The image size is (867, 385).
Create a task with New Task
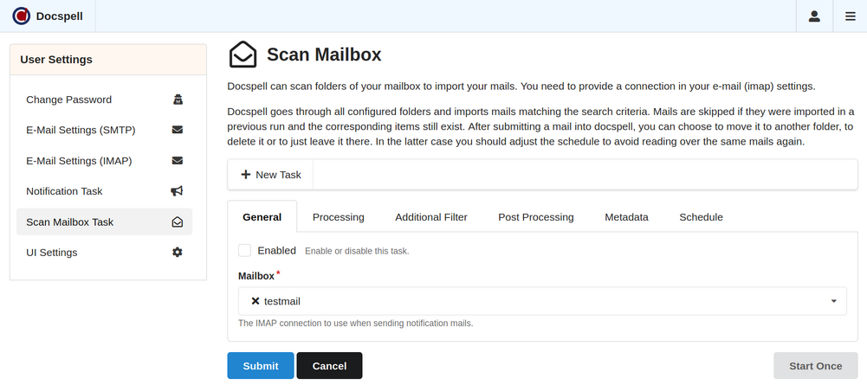click(x=270, y=175)
